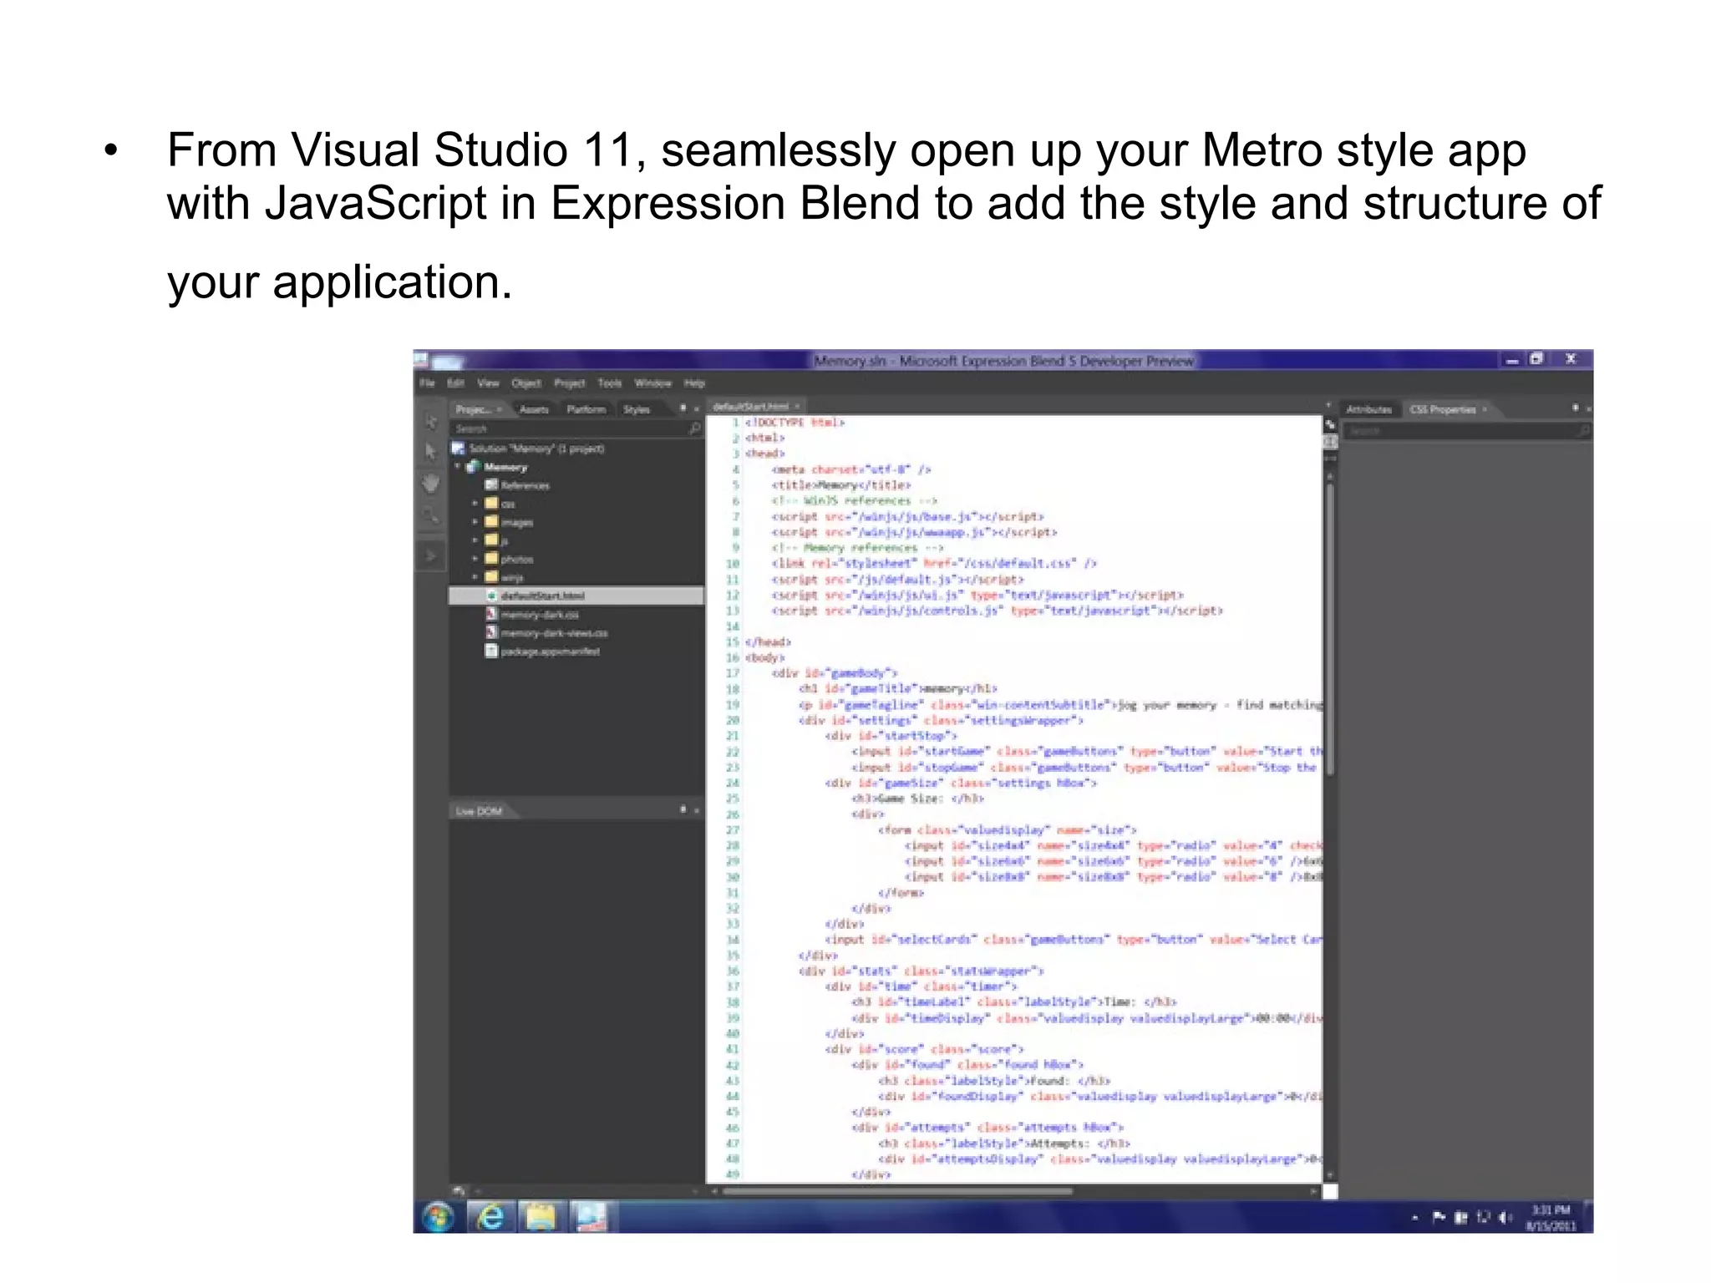Viewport: 1711px width, 1283px height.
Task: Click the volume speaker tray icon
Action: click(1505, 1218)
